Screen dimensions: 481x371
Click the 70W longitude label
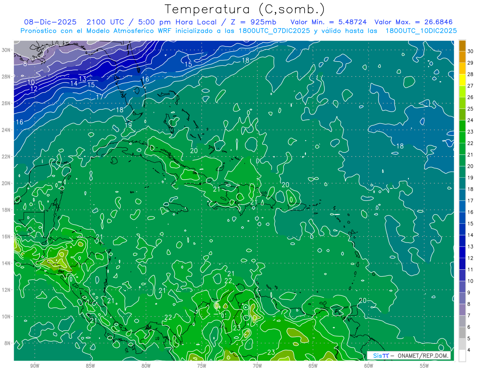(x=257, y=366)
